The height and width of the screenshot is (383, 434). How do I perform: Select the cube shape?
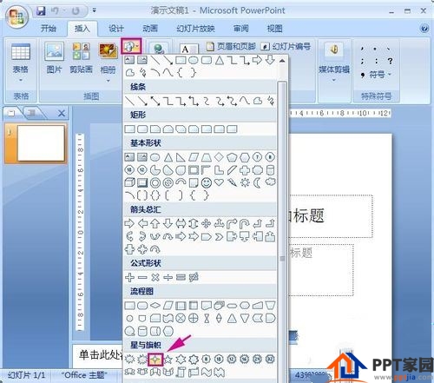129,182
